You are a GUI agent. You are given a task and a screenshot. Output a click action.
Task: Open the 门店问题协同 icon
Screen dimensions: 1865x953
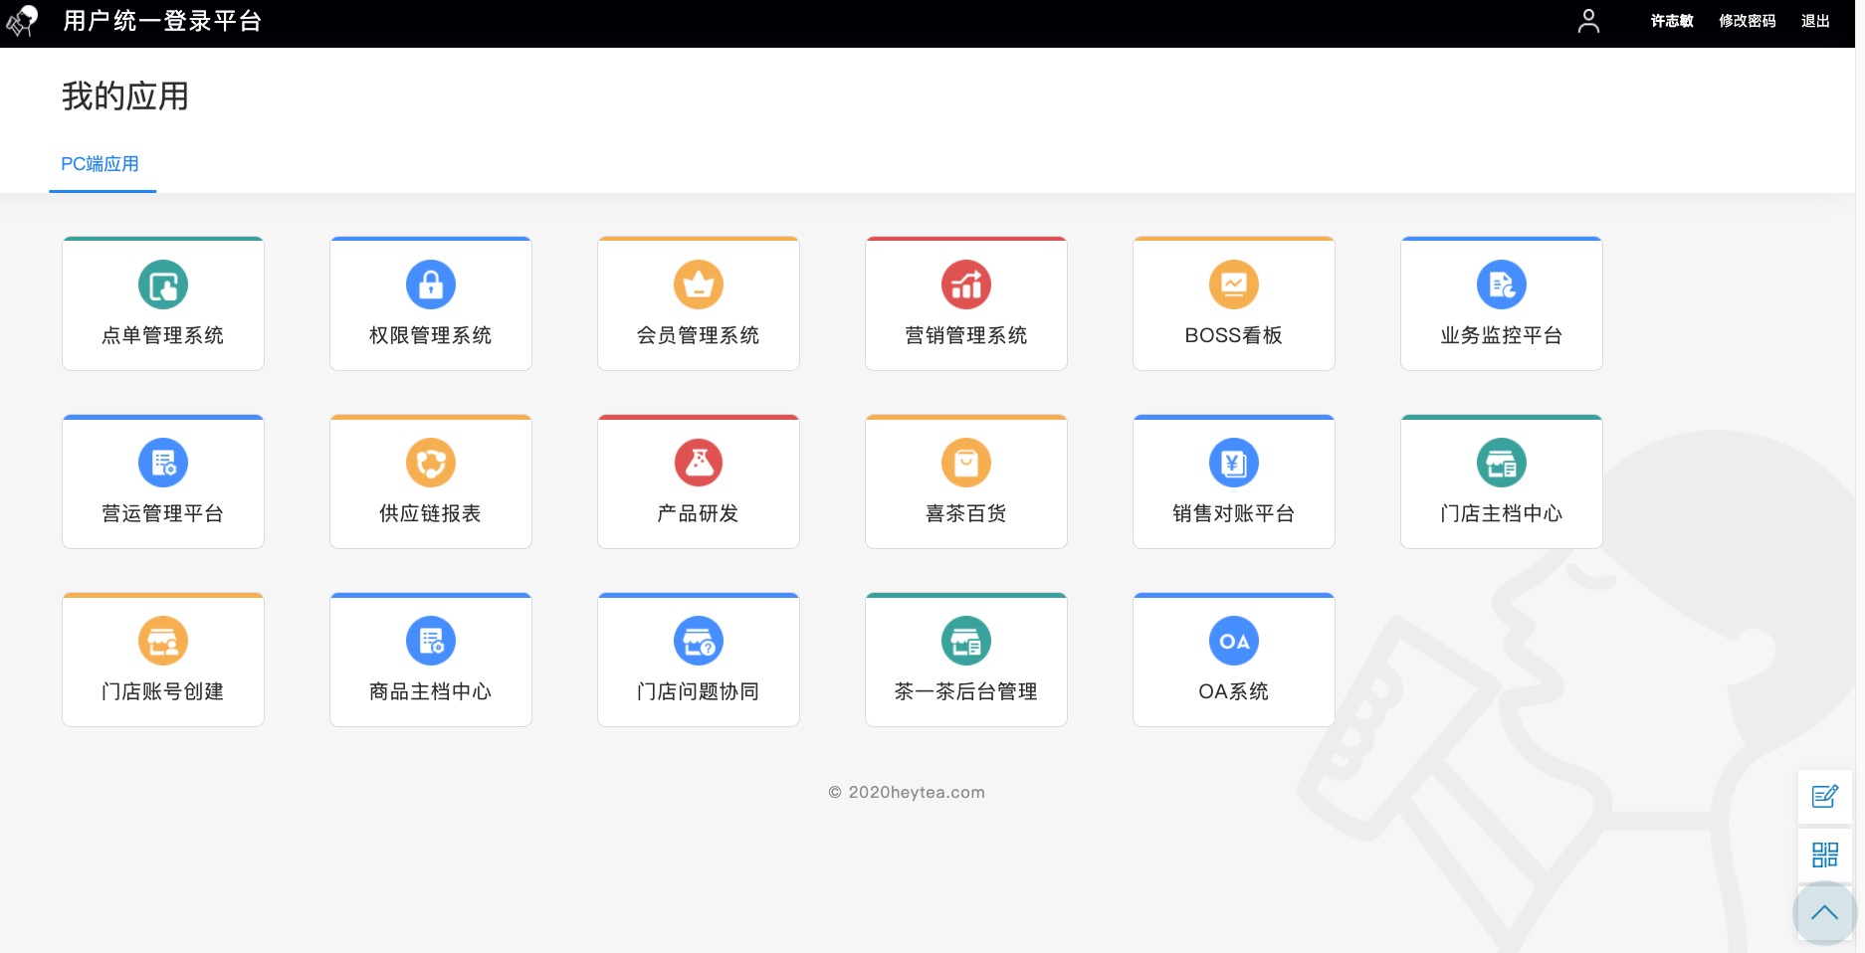pyautogui.click(x=699, y=641)
